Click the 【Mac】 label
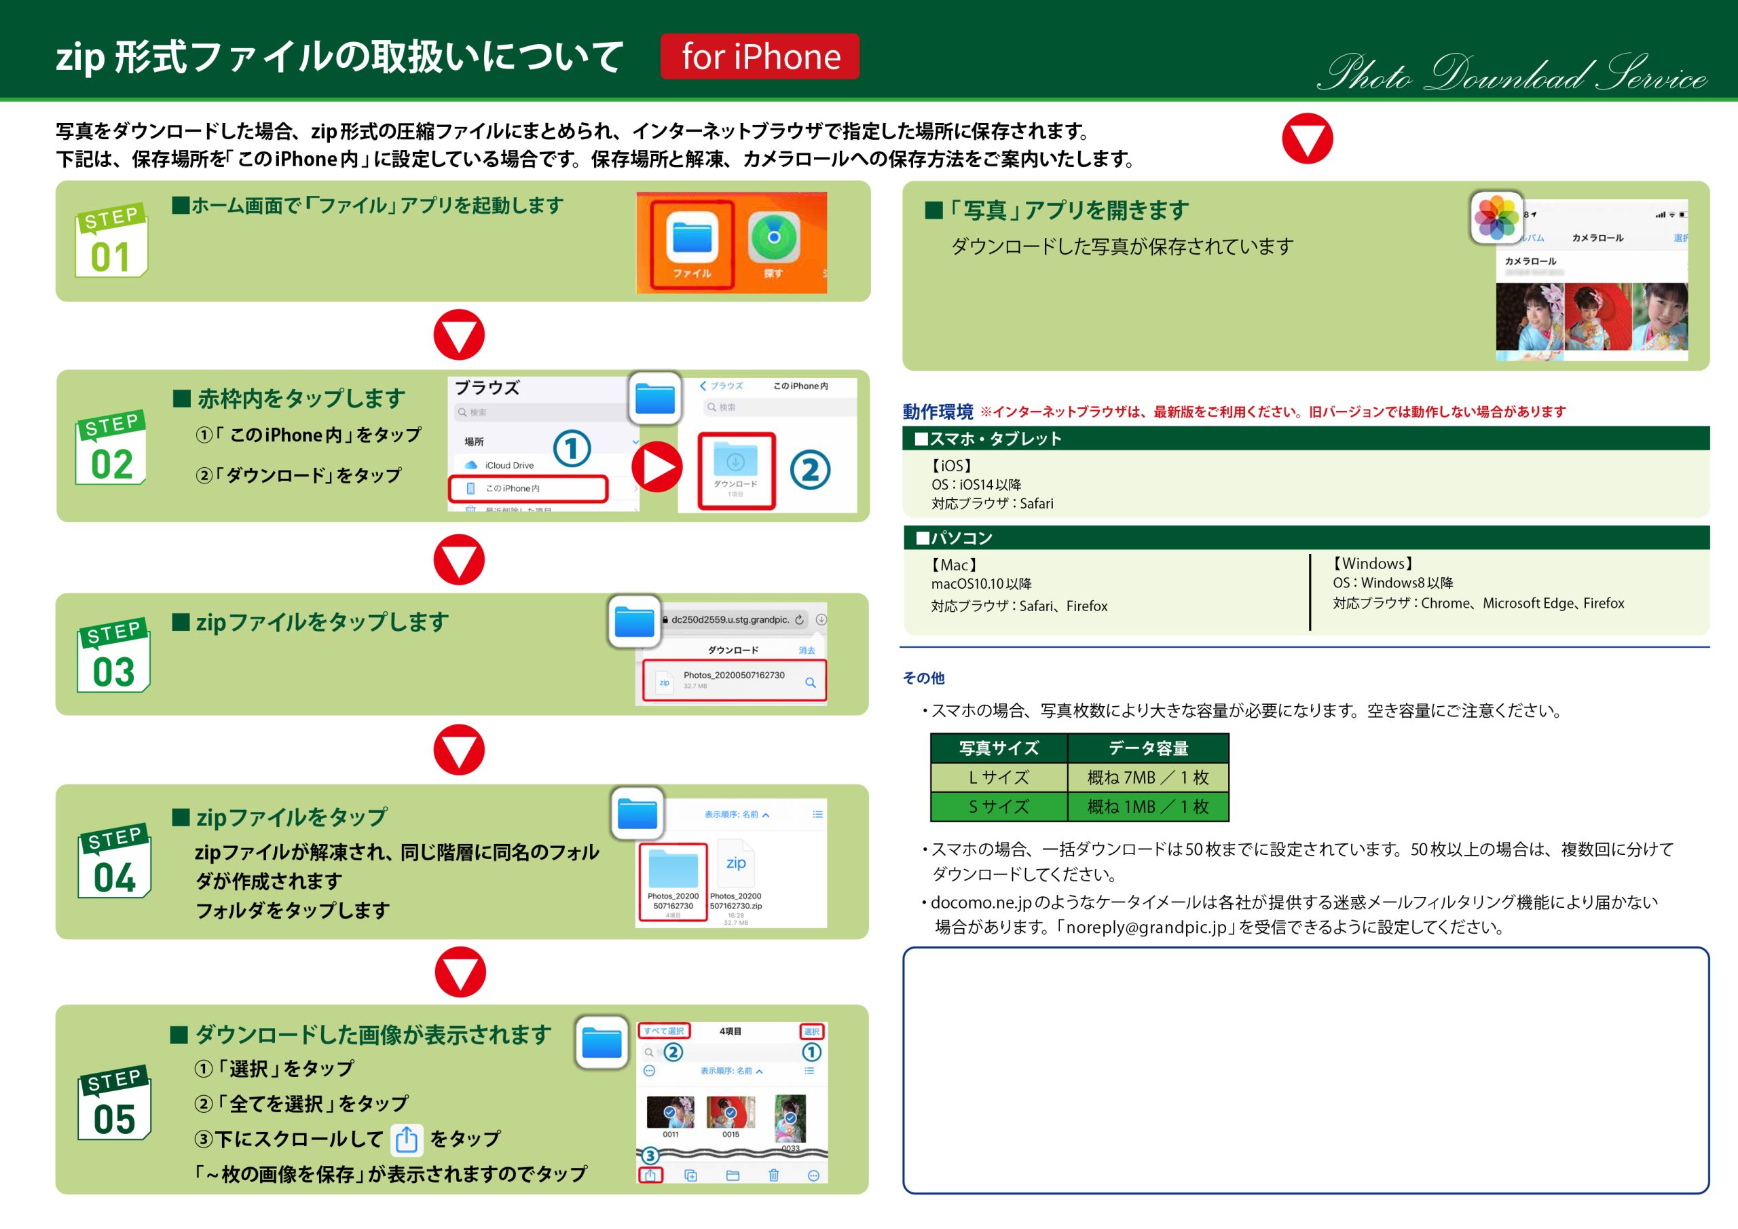 pyautogui.click(x=955, y=565)
